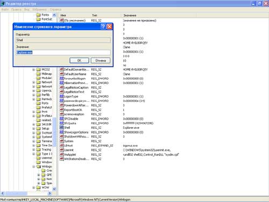Click the string icon of DefaultDomainName value
The image size is (269, 202).
62,69
